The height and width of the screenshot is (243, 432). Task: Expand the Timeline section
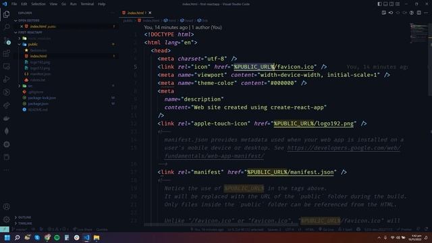(x=25, y=223)
